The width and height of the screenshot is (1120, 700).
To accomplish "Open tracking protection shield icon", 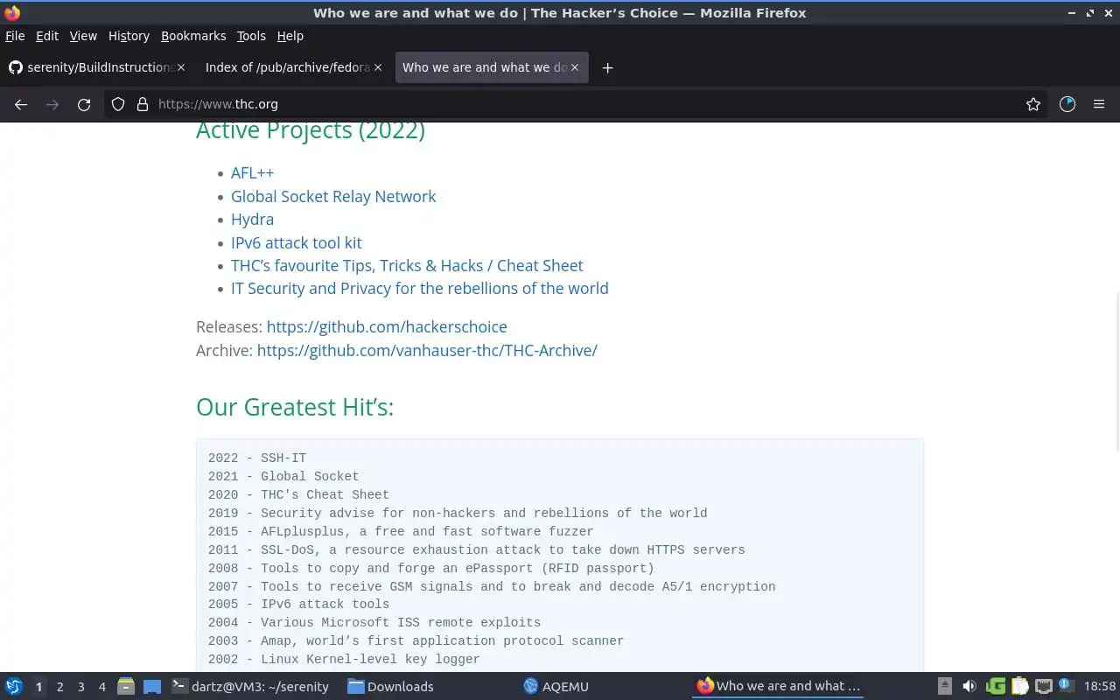I will 118,104.
